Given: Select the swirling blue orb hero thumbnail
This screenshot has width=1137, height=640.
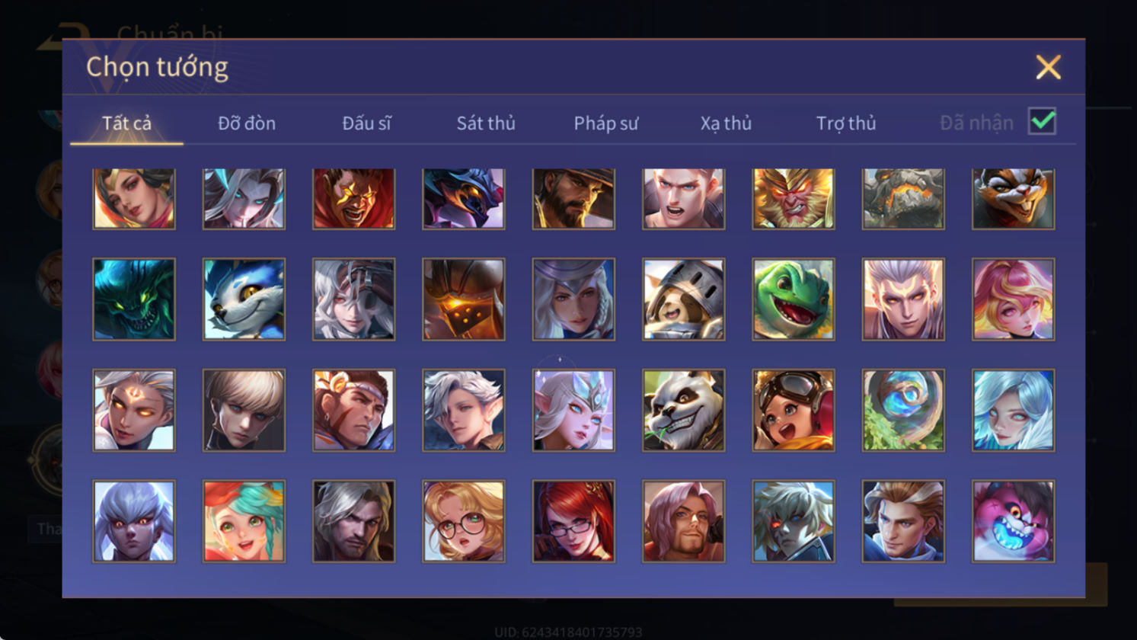Looking at the screenshot, I should pyautogui.click(x=903, y=411).
